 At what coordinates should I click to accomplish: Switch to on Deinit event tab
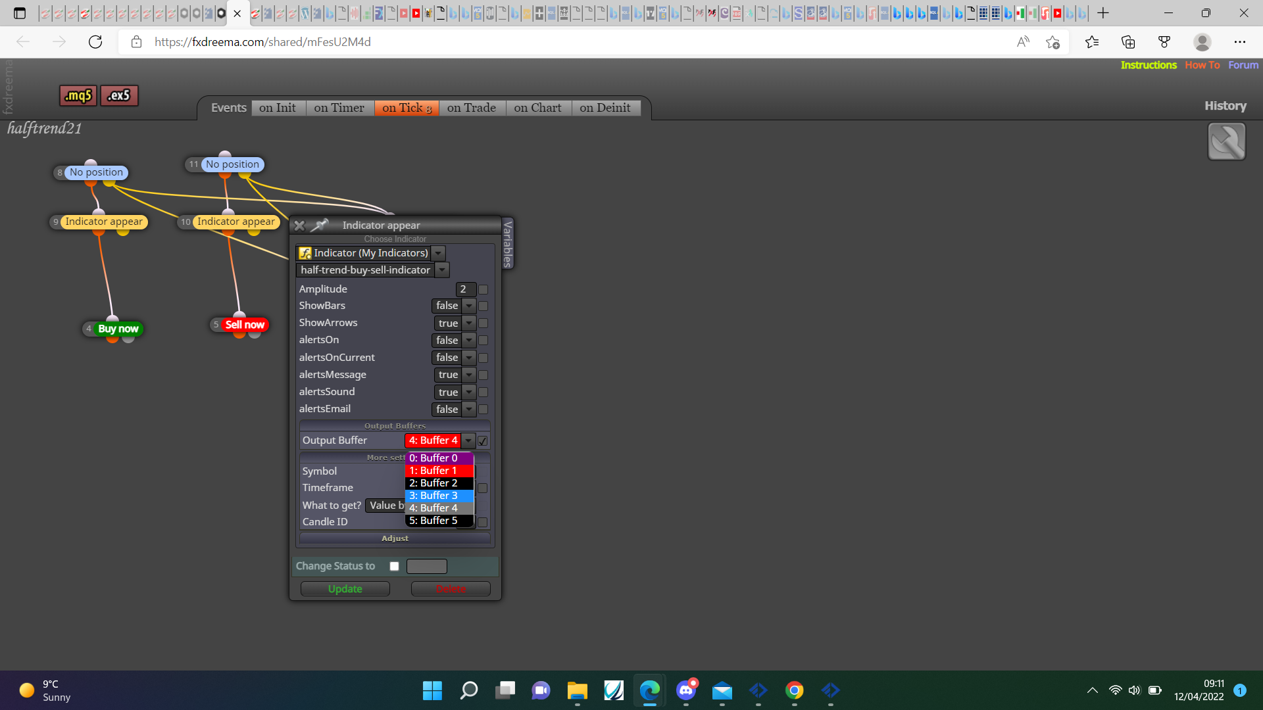pyautogui.click(x=605, y=108)
